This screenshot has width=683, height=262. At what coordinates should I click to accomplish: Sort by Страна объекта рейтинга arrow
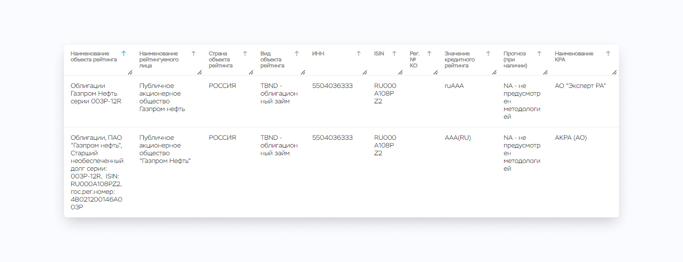point(245,54)
